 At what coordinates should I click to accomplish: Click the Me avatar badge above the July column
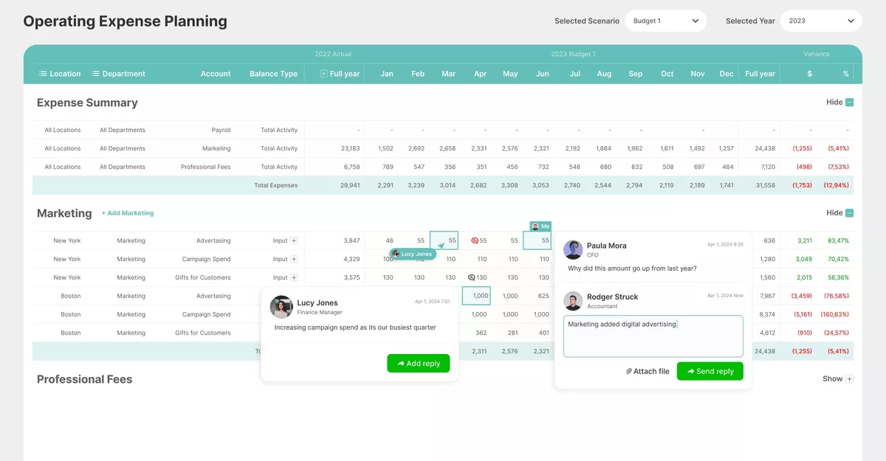(540, 226)
